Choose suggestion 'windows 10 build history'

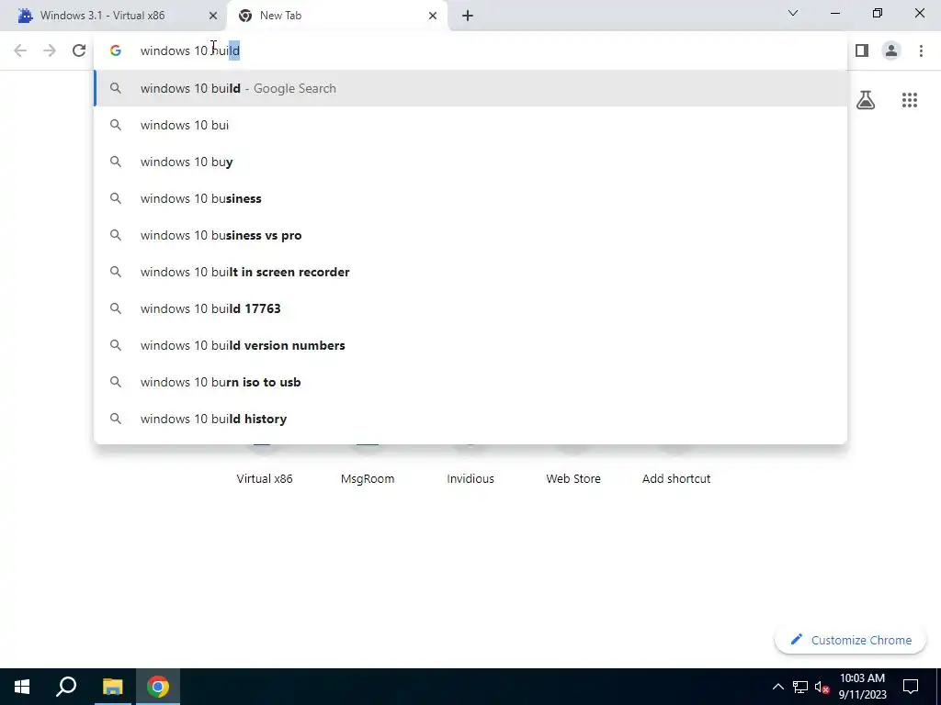470,419
